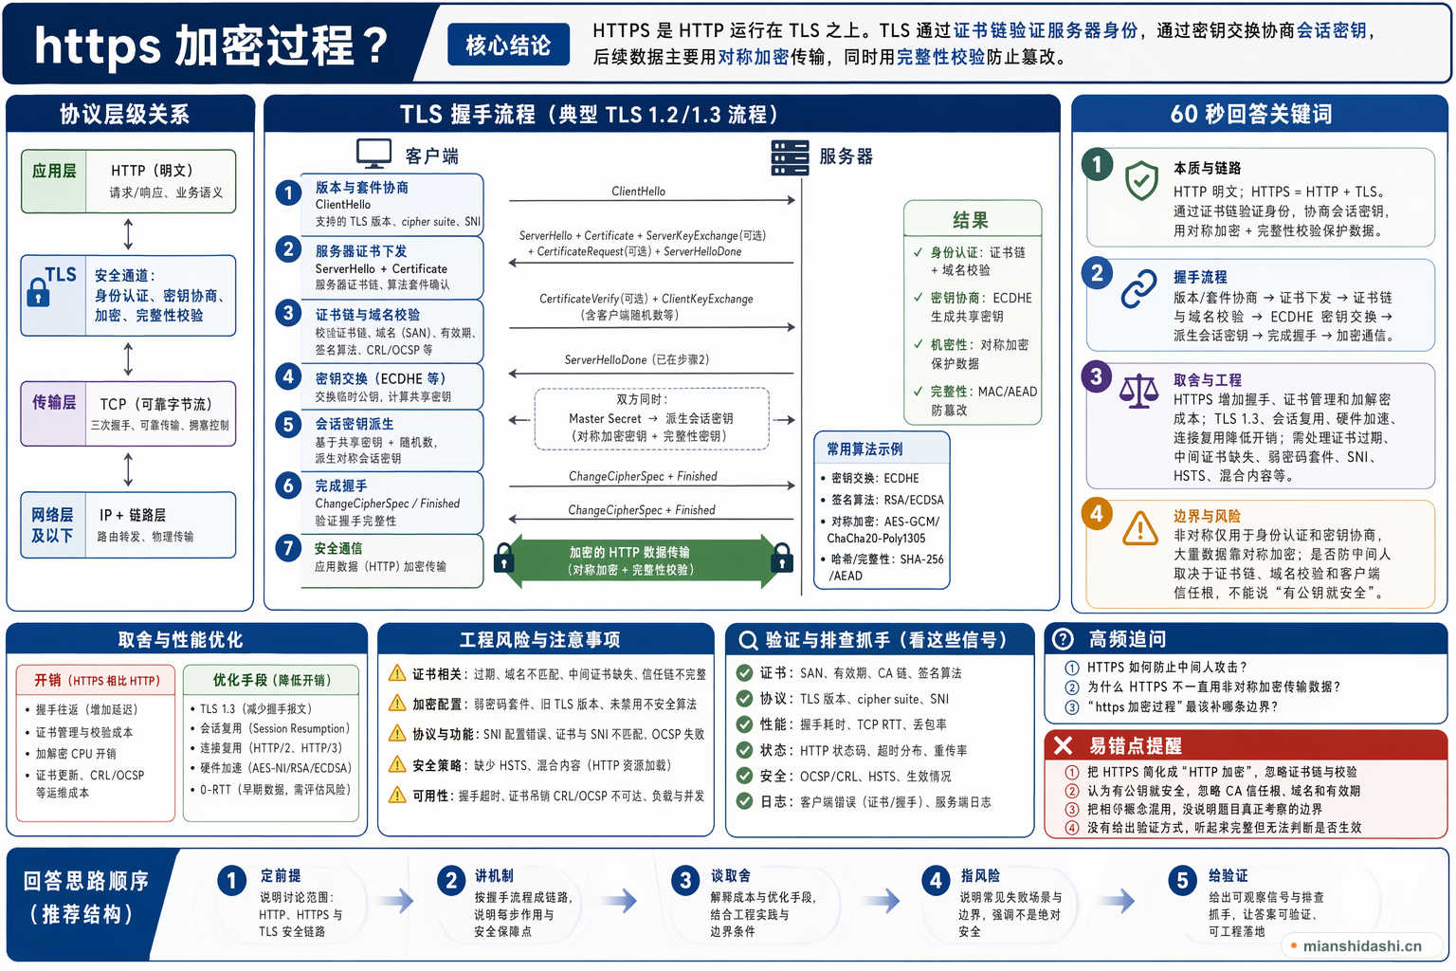Click the 优化手段 (降低开销) heading
Viewport: 1456px width, 971px height.
point(271,680)
